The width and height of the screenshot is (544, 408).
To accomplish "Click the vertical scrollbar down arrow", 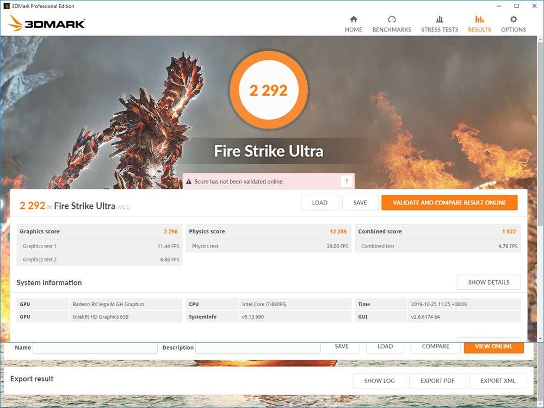I will click(x=540, y=338).
